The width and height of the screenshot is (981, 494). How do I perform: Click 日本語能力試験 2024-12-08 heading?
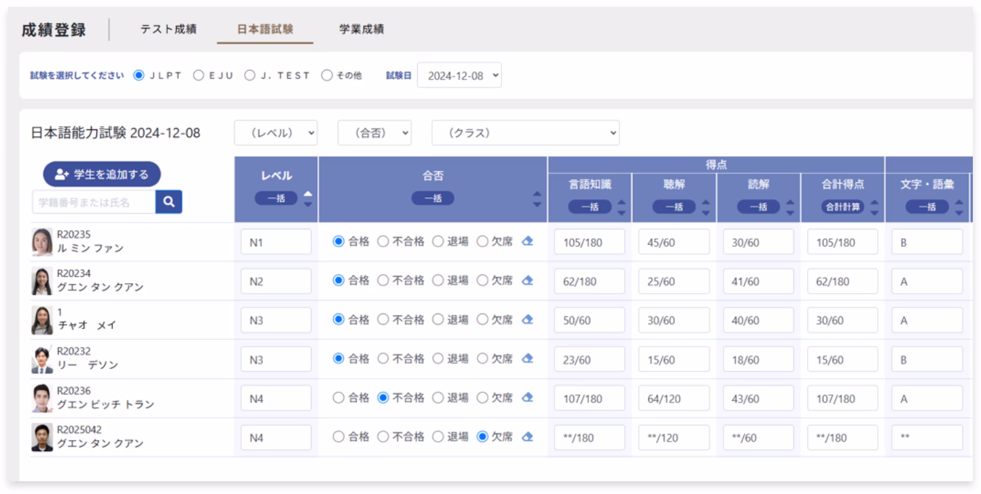tap(116, 132)
